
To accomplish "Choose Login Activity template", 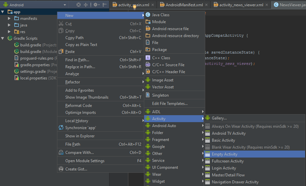I will [224, 168].
